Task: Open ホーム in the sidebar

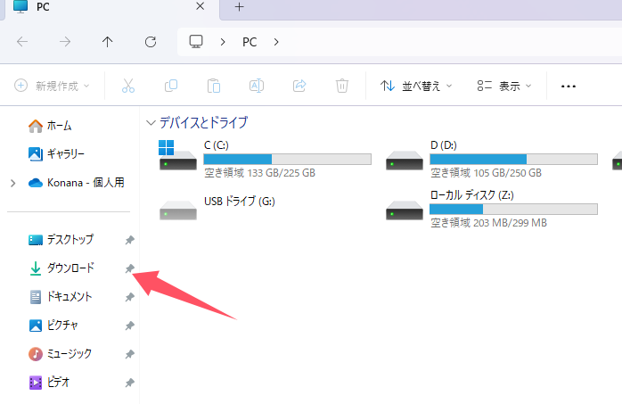Action: (50, 126)
